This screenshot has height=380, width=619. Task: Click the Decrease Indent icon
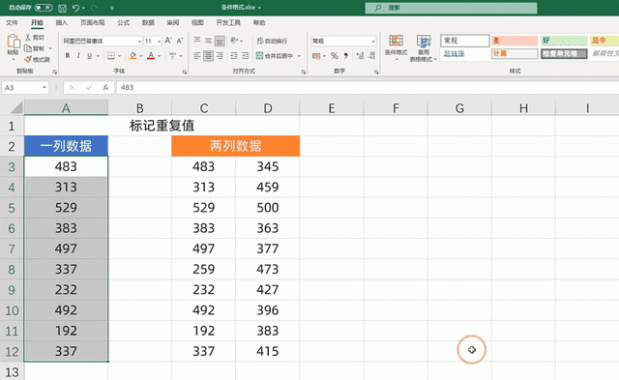pyautogui.click(x=234, y=56)
